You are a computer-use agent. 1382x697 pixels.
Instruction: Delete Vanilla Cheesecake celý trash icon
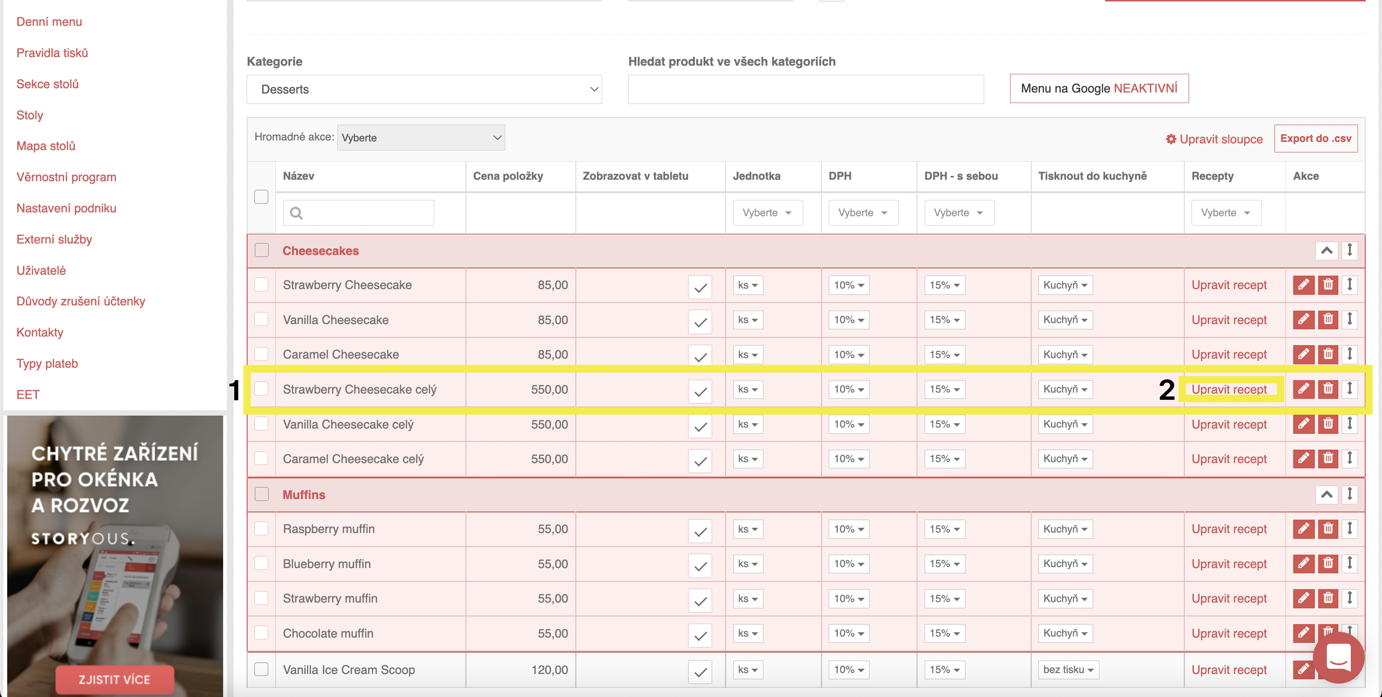(1328, 424)
